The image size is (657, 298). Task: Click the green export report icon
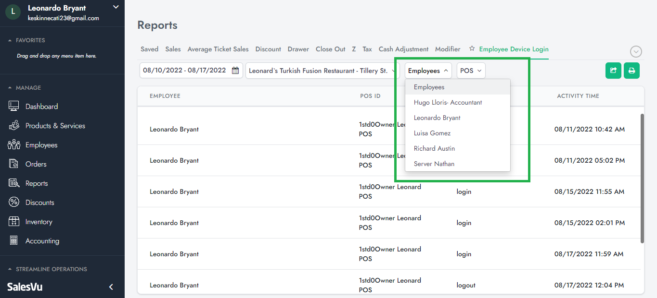(613, 71)
